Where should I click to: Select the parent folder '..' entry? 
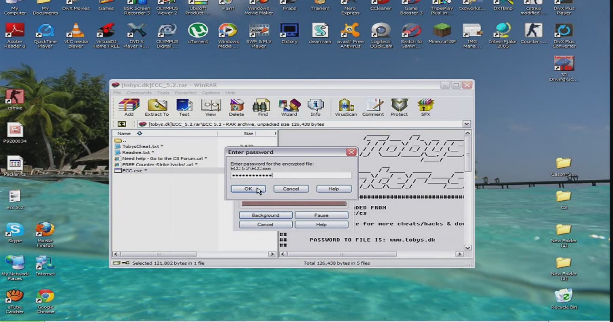tap(121, 140)
